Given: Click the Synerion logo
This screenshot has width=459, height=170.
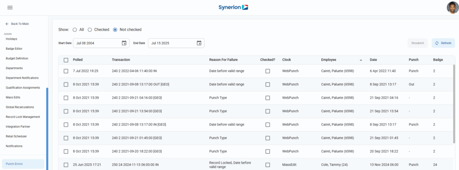Looking at the screenshot, I should (x=233, y=7).
